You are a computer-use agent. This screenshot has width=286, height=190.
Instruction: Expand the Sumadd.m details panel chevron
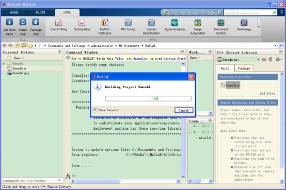59,180
